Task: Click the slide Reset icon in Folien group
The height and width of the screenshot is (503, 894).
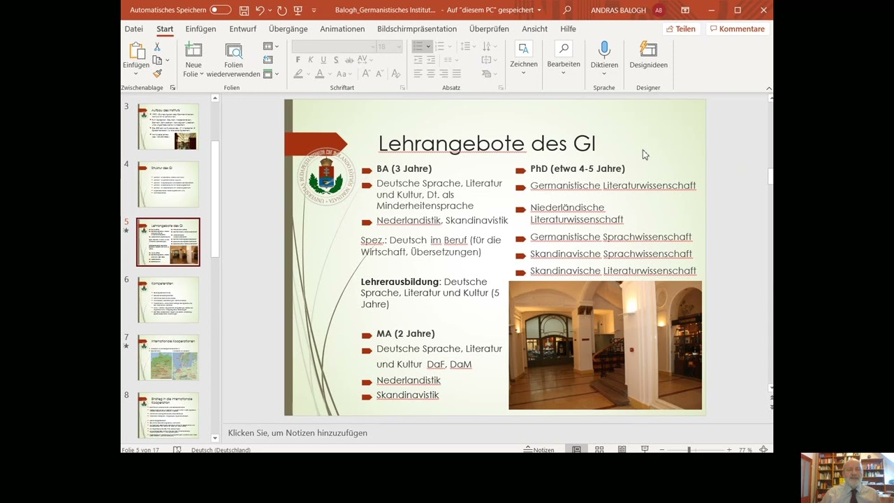Action: [x=268, y=60]
